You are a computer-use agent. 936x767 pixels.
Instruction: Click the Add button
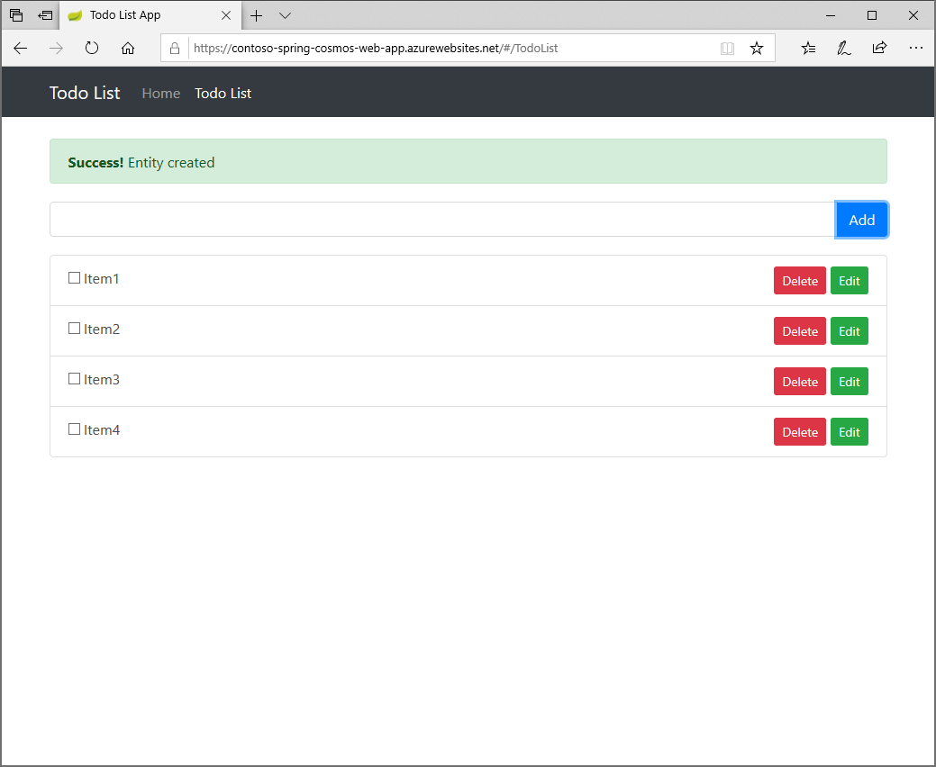coord(861,219)
